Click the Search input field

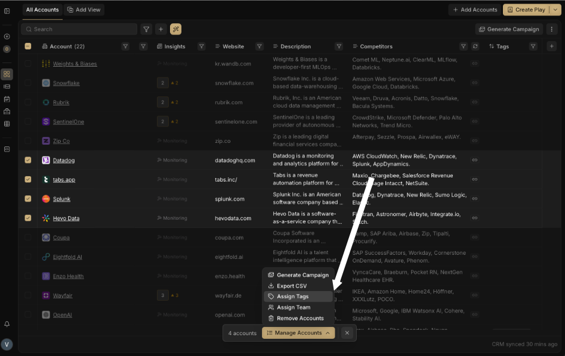tap(81, 29)
